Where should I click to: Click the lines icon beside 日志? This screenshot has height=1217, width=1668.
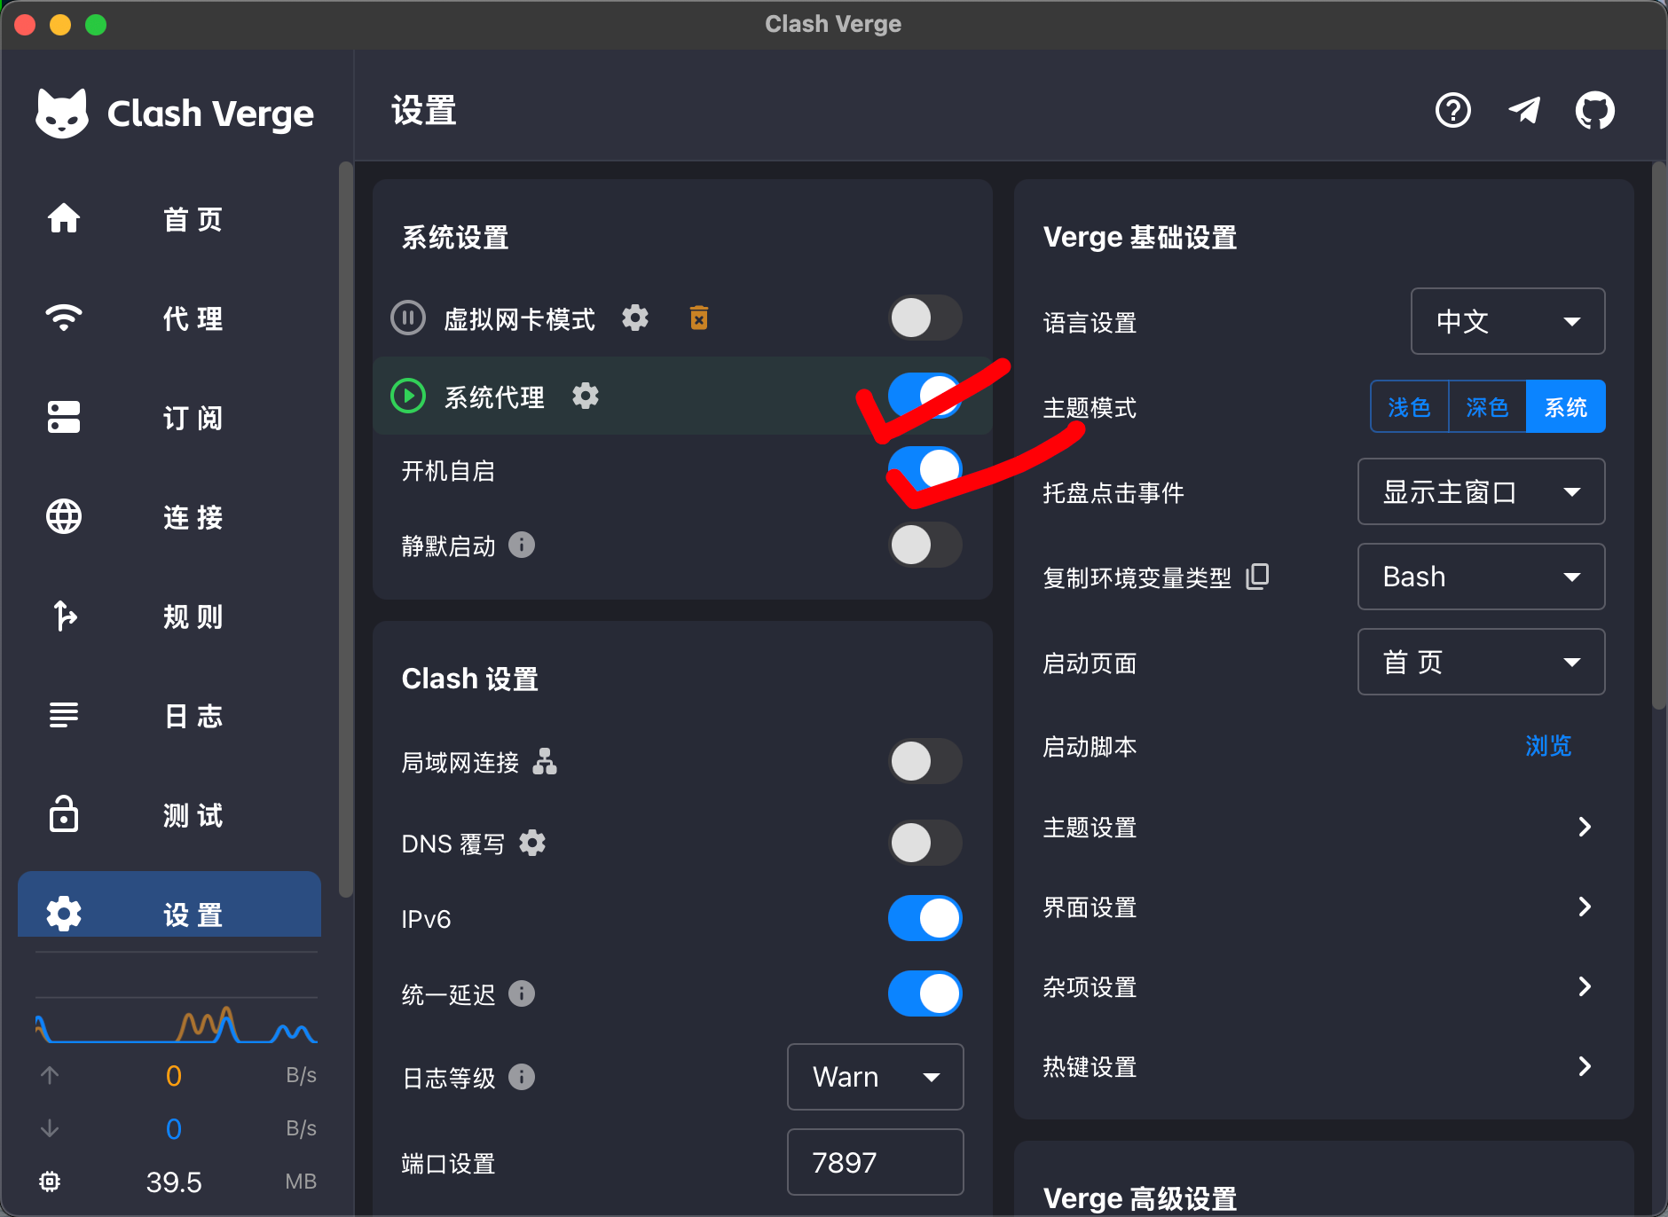(64, 715)
